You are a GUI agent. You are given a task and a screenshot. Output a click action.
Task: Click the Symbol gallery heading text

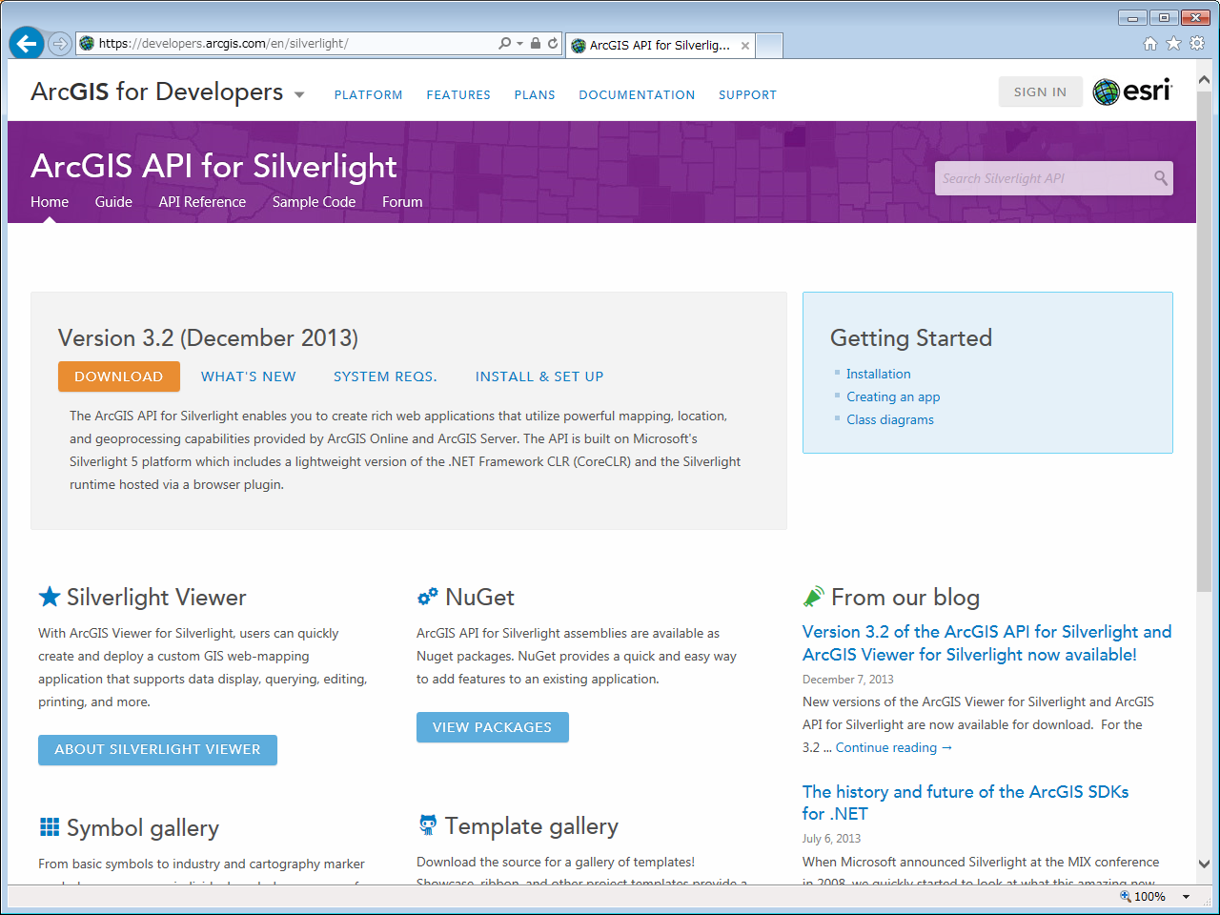tap(143, 828)
